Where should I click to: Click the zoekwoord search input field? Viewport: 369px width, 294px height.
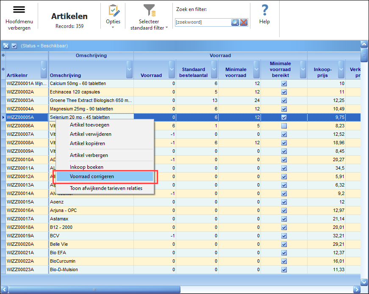203,22
